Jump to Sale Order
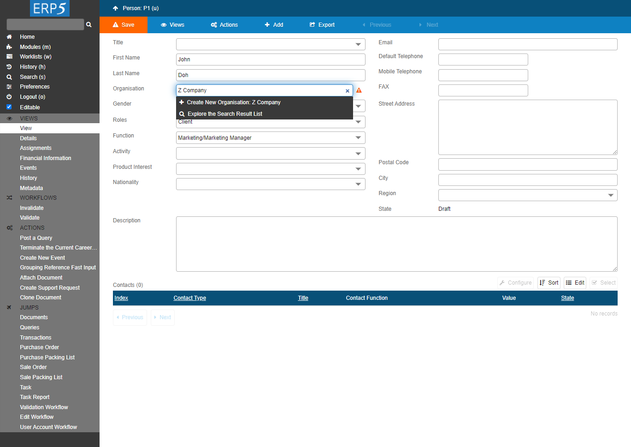This screenshot has height=447, width=631. click(x=50, y=367)
